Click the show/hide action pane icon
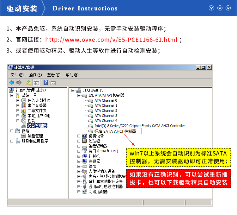 (x=53, y=83)
